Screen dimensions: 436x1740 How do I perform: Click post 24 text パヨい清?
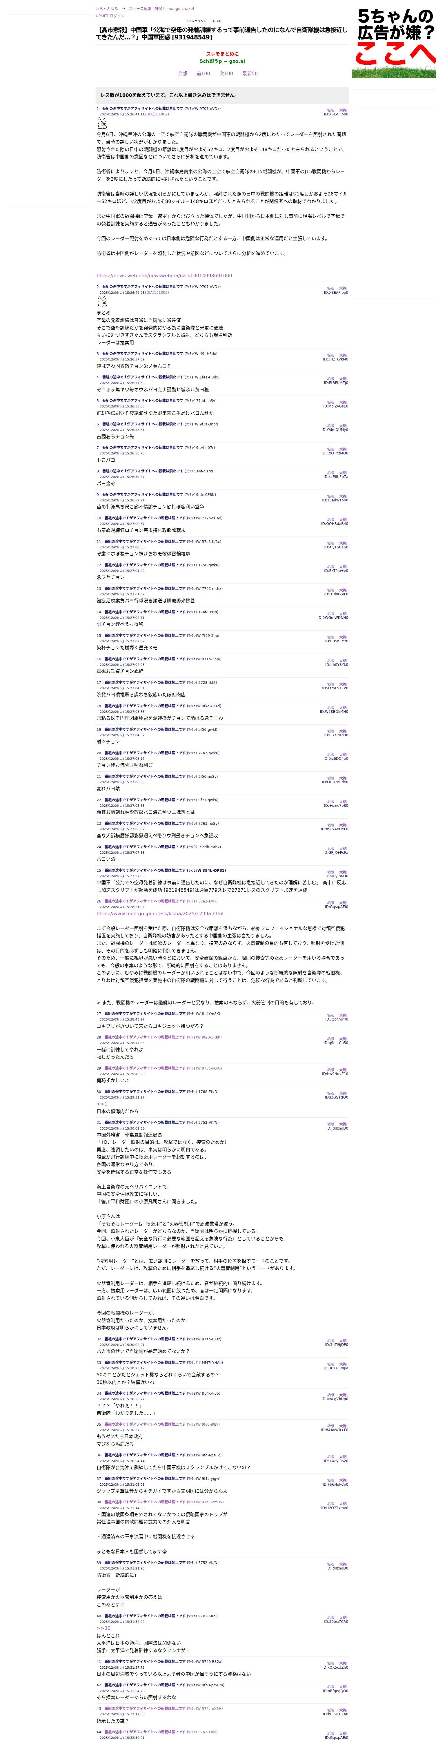point(106,859)
